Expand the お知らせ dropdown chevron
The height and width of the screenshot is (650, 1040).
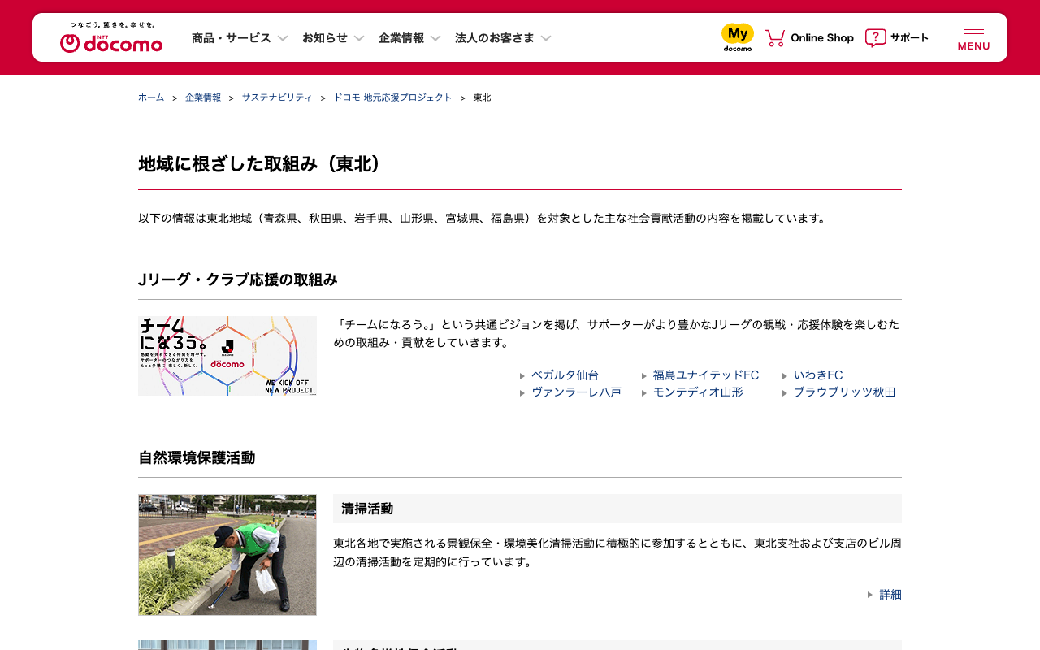(x=359, y=38)
